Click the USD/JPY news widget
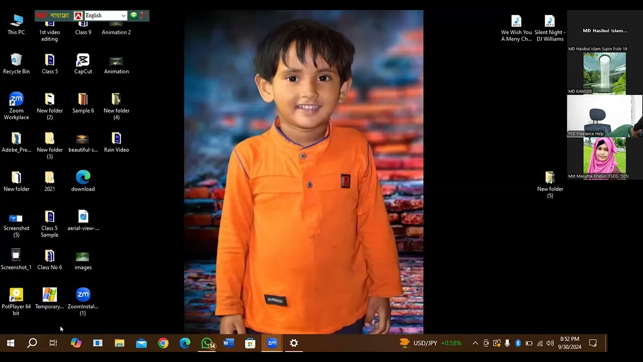643x362 pixels. click(x=431, y=343)
